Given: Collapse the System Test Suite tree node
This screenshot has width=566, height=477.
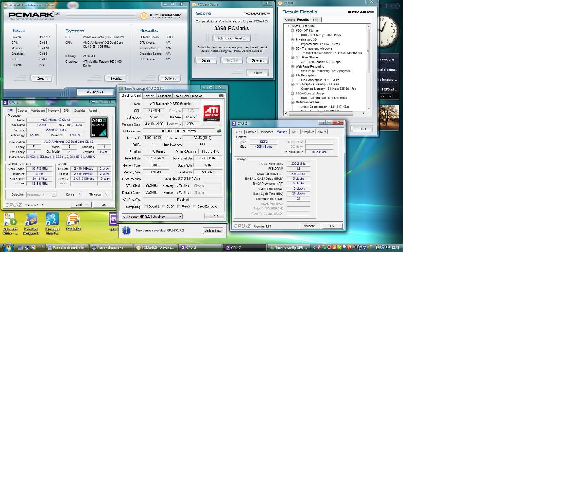Looking at the screenshot, I should click(287, 26).
